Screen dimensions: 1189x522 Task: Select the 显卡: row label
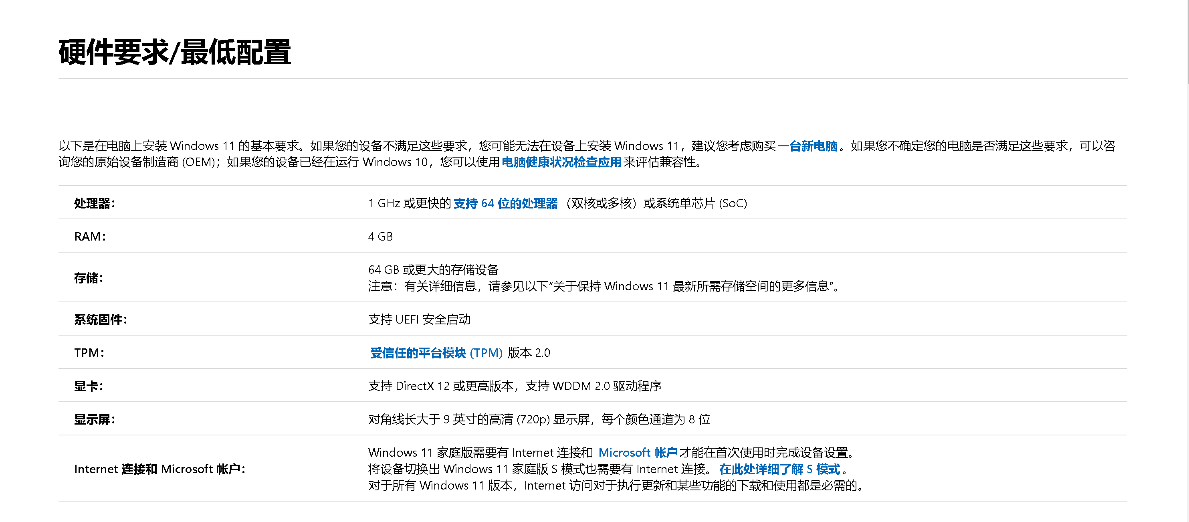pyautogui.click(x=89, y=386)
